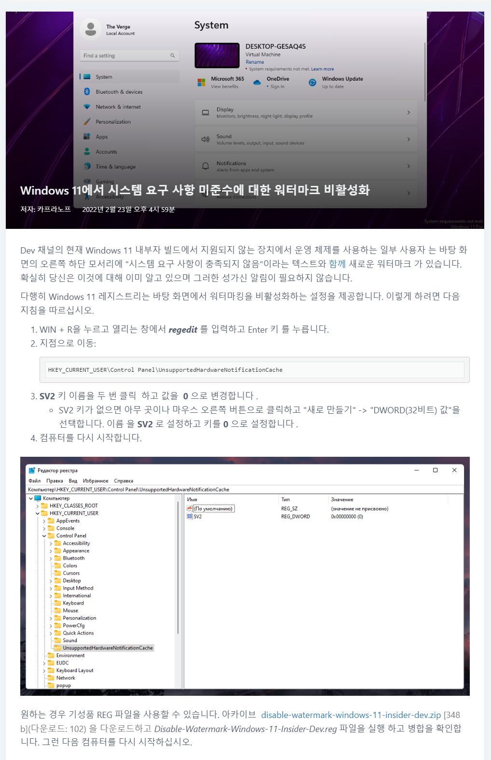
Task: Open the 함께 link in the first paragraph
Action: tap(337, 264)
